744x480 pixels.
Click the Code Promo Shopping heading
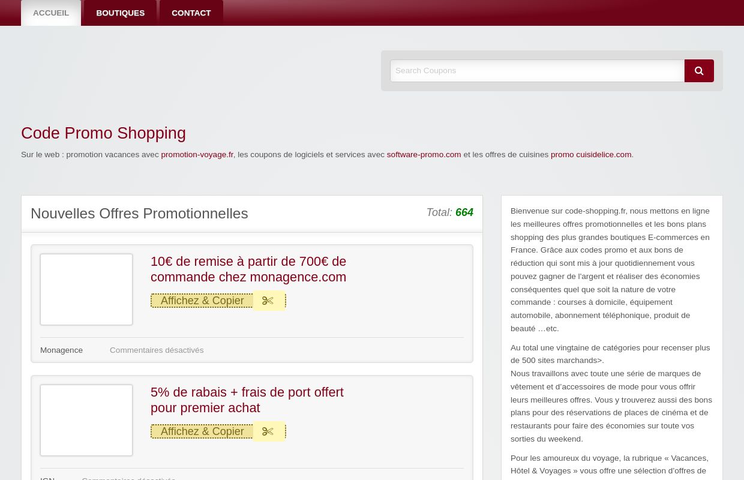point(103,133)
